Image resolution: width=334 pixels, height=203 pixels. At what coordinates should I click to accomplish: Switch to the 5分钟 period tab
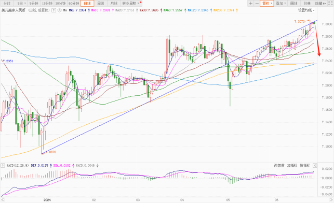pyautogui.click(x=34, y=4)
